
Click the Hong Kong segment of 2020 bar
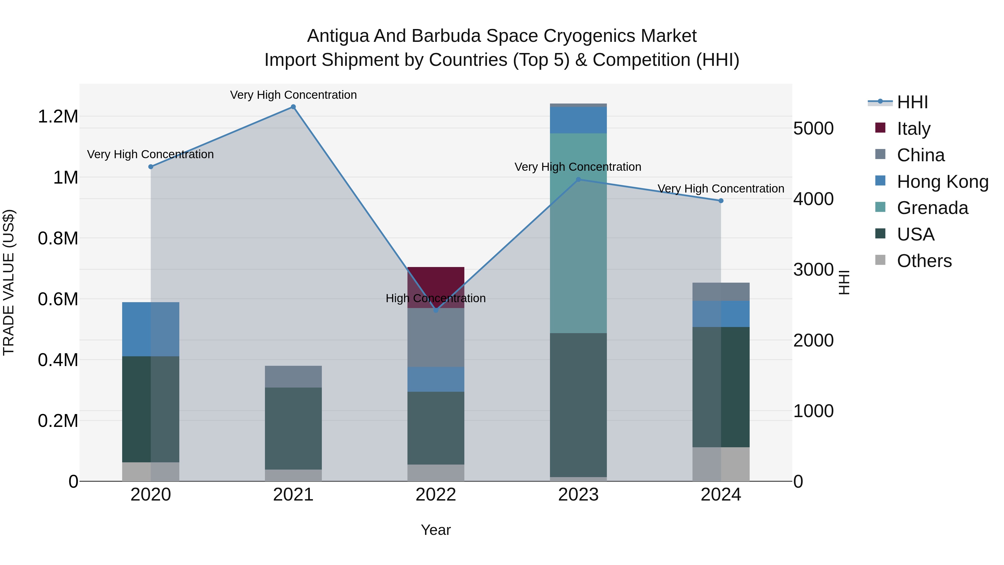coord(151,329)
